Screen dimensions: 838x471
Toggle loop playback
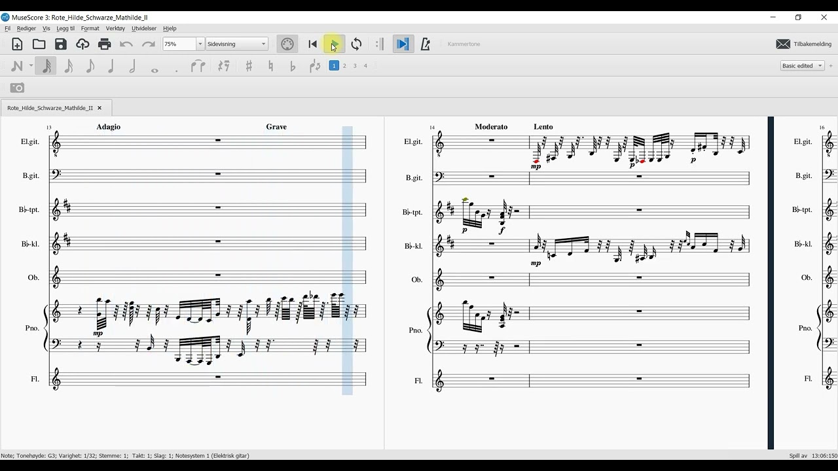pyautogui.click(x=357, y=44)
